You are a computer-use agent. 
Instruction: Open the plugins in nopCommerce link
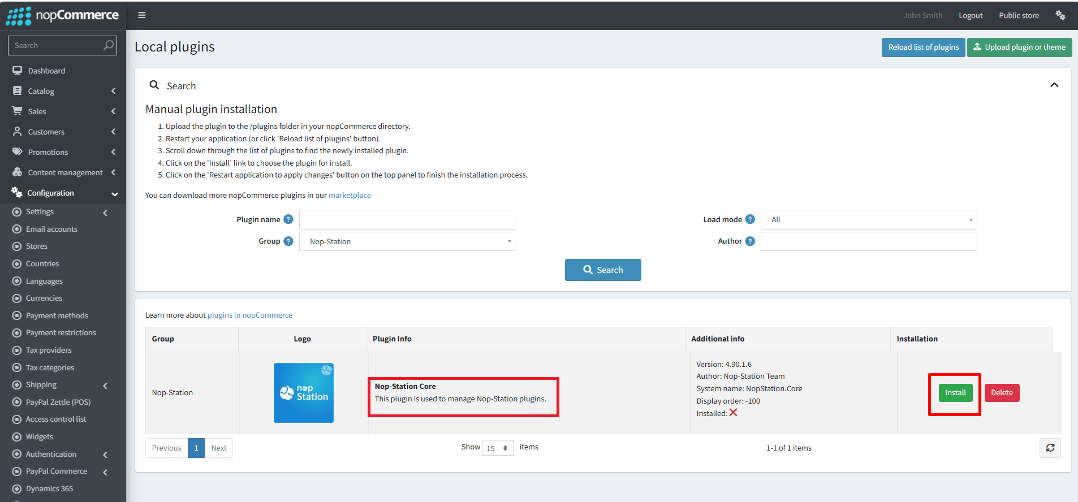pos(250,315)
